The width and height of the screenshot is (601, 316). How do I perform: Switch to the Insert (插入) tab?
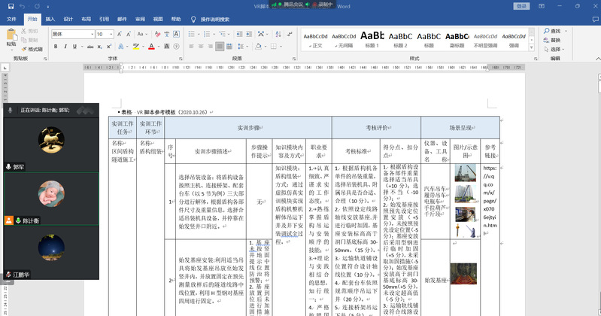pos(50,19)
